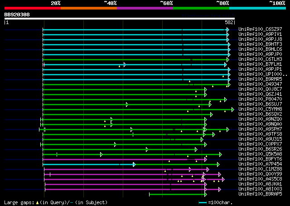Open the truncated UniRef100_UPI000.. entry

[263, 74]
